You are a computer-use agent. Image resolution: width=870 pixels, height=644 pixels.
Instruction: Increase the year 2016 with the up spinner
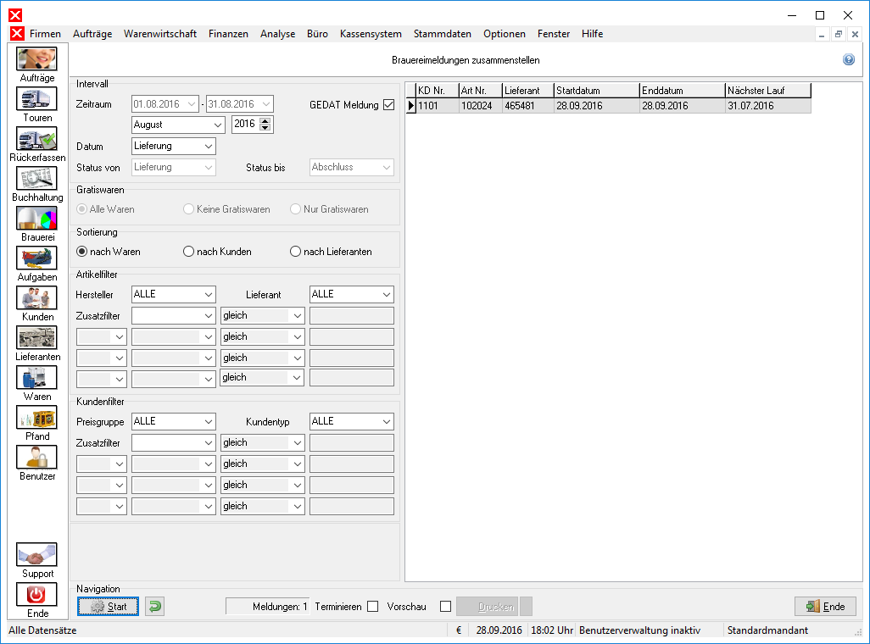(265, 121)
